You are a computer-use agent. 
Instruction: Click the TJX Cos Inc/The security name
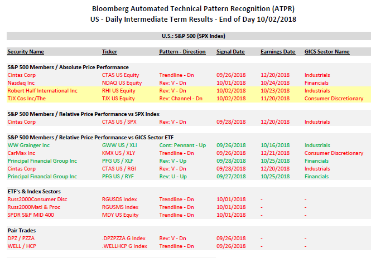point(27,99)
